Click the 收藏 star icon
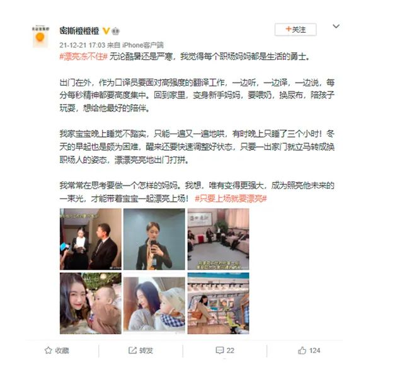The width and height of the screenshot is (397, 382). click(x=48, y=350)
